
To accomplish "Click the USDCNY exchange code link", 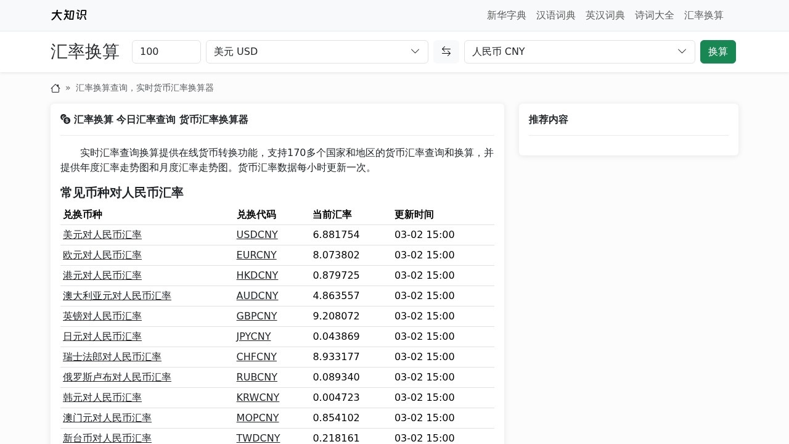I will [x=257, y=235].
